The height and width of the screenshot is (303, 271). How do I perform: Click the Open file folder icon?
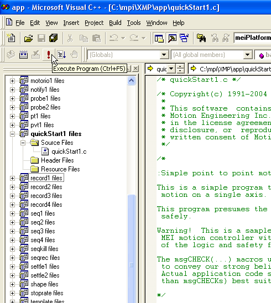28,38
